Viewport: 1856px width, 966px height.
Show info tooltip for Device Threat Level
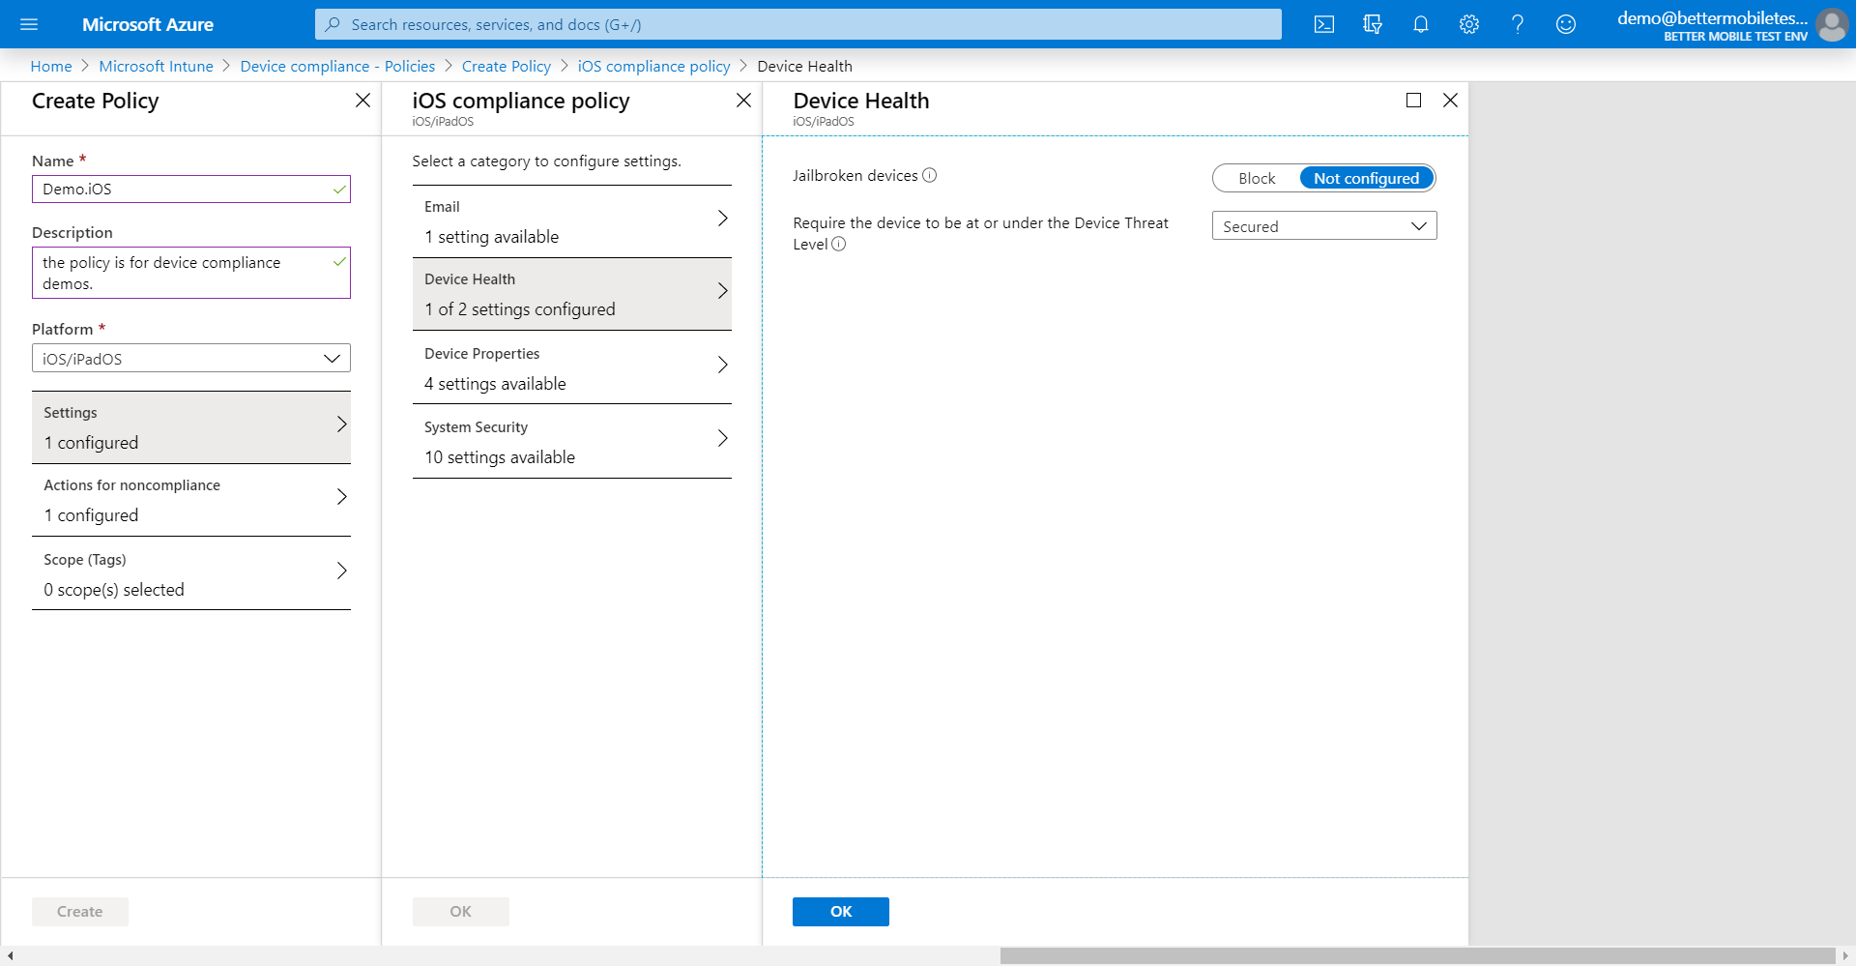[839, 244]
